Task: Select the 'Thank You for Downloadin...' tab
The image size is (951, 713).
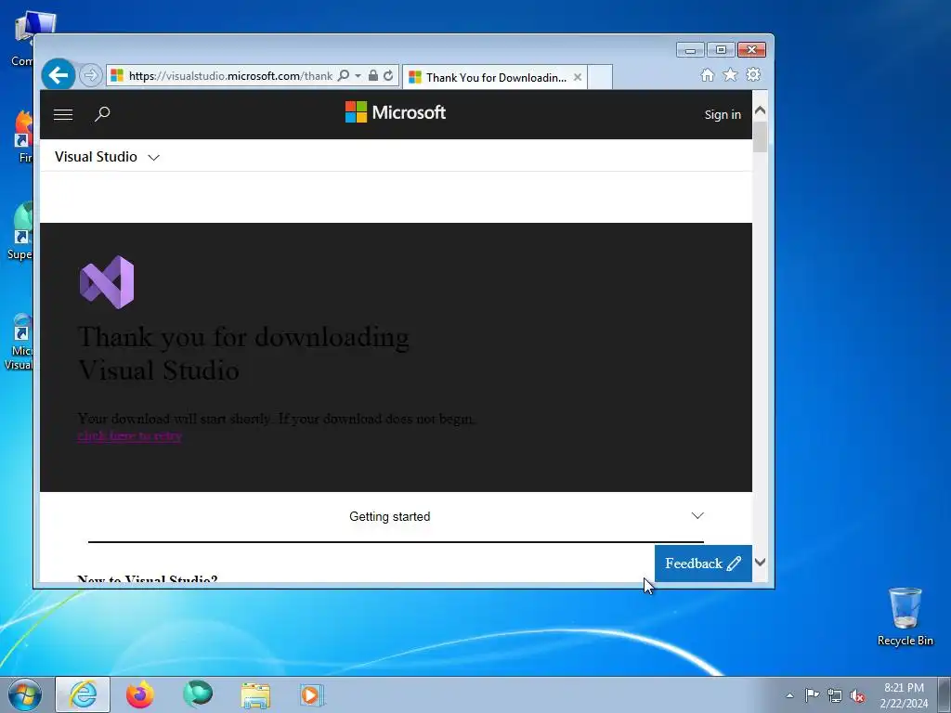Action: tap(496, 78)
